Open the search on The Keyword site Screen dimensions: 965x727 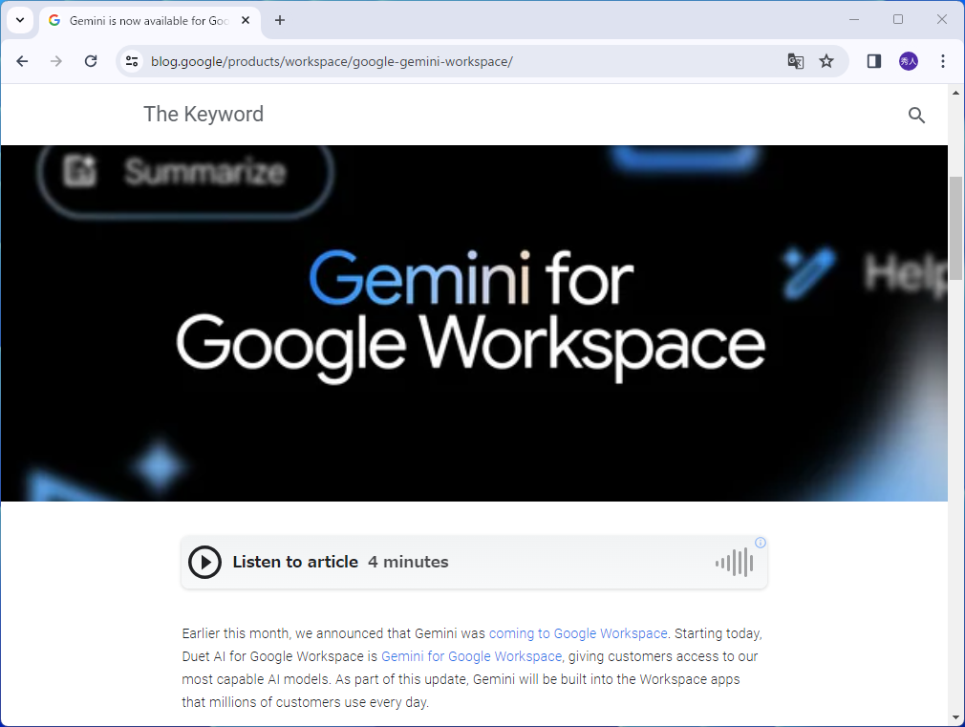[x=916, y=115]
